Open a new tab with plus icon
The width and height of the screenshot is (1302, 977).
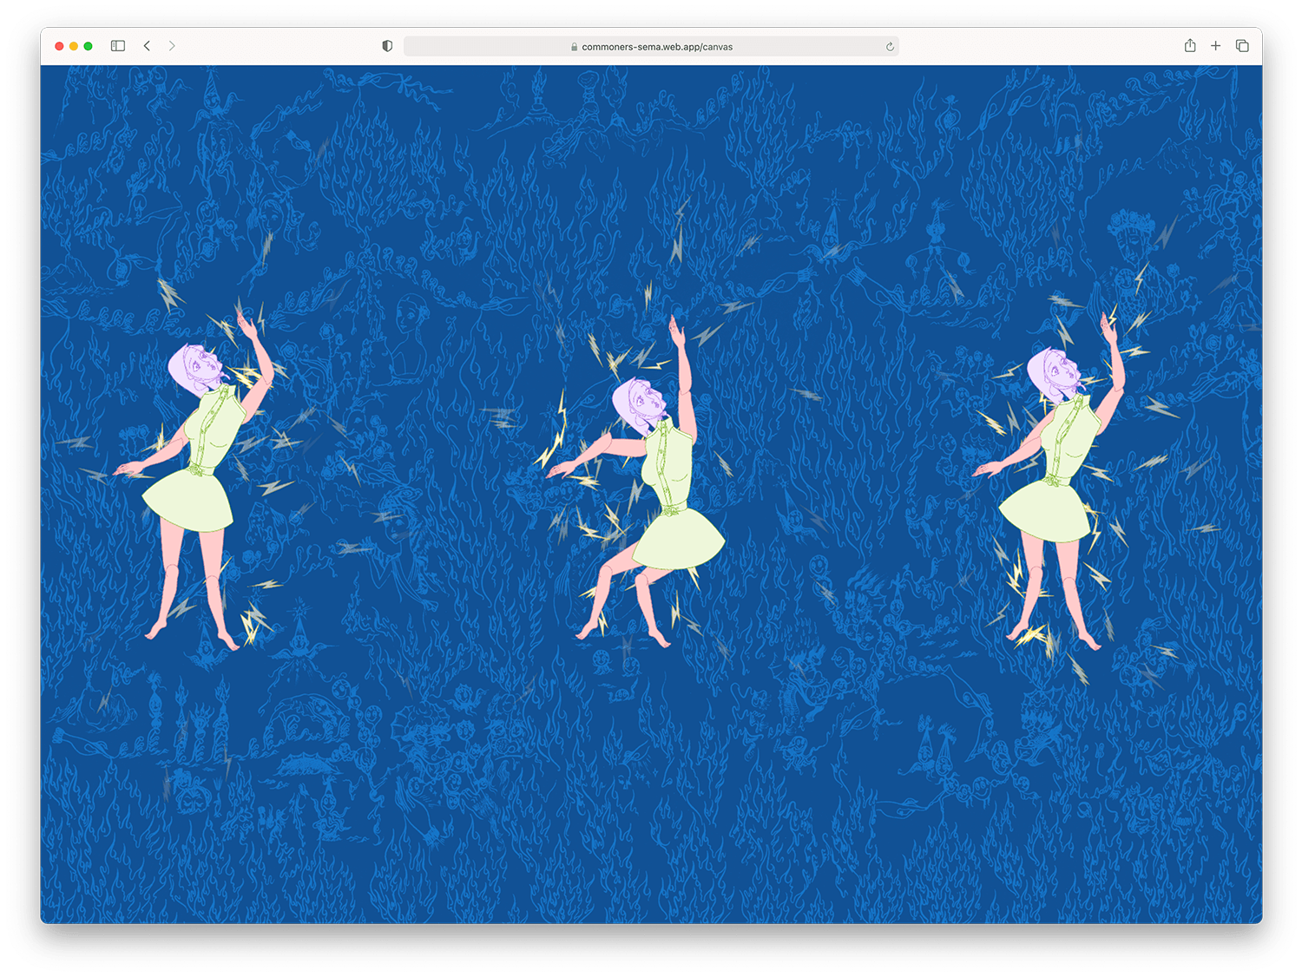(1215, 46)
